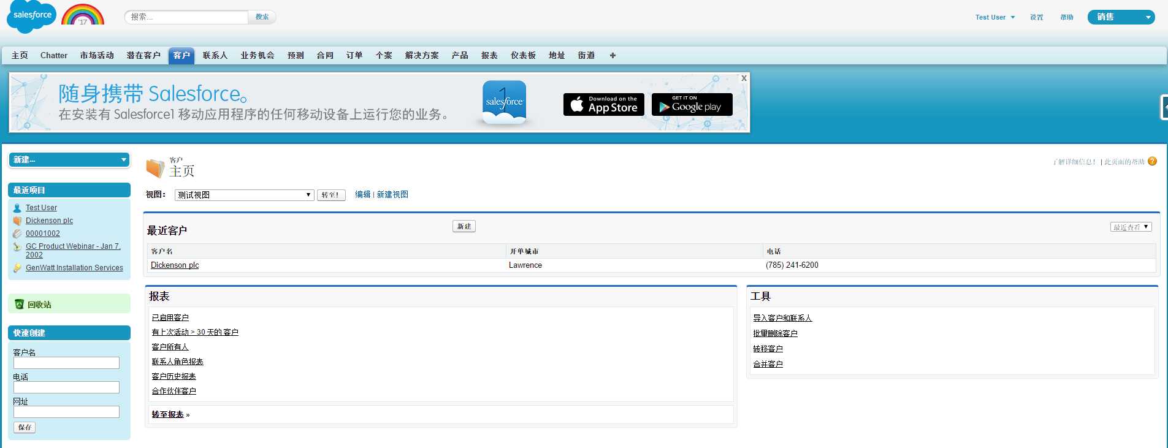Viewport: 1168px width, 448px height.
Task: Open the 解决方案 tab
Action: pyautogui.click(x=422, y=55)
